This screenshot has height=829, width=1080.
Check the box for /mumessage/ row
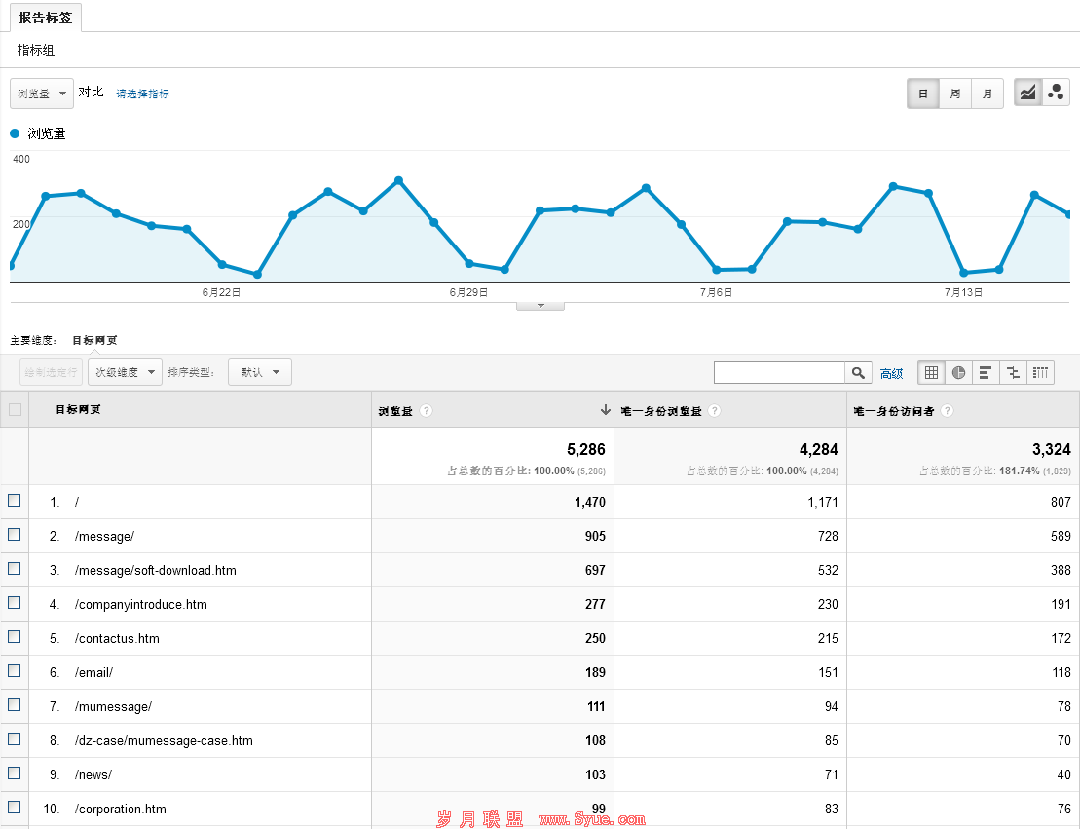pos(15,705)
